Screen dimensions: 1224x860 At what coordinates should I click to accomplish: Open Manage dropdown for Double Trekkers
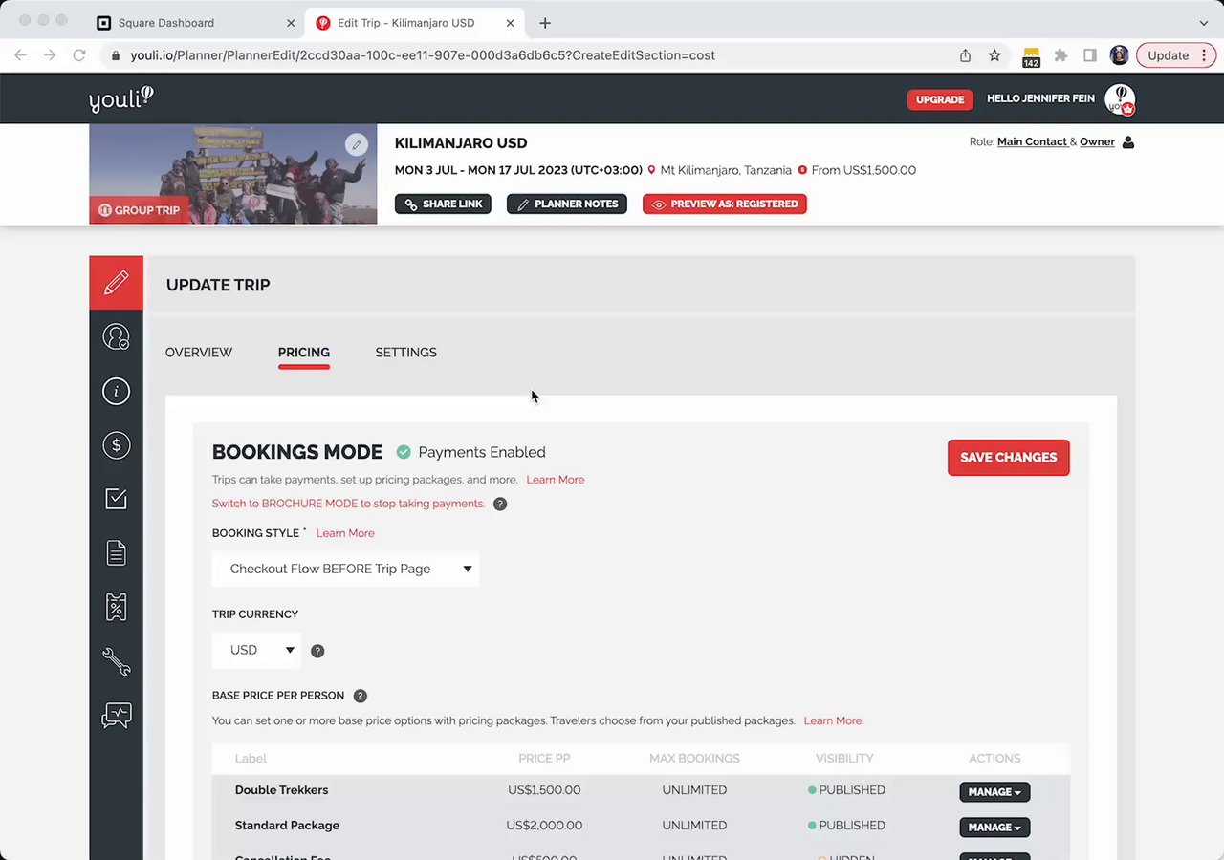click(994, 792)
